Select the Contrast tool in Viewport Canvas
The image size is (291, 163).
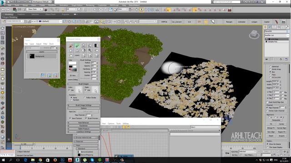pyautogui.click(x=84, y=50)
